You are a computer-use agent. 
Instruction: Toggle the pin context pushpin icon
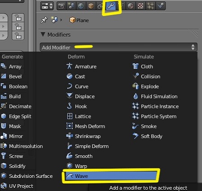44,20
